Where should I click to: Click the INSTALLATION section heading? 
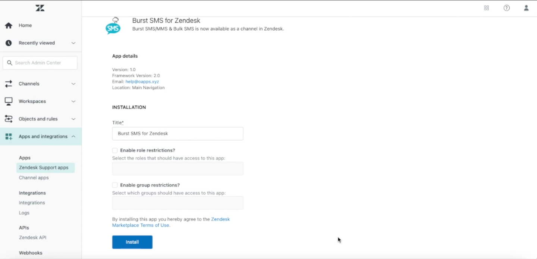tap(129, 107)
